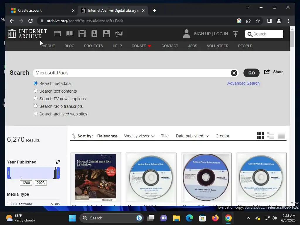Screen dimensions: 300x225
Task: Open the Texts (book) media icon
Action: 70,34
